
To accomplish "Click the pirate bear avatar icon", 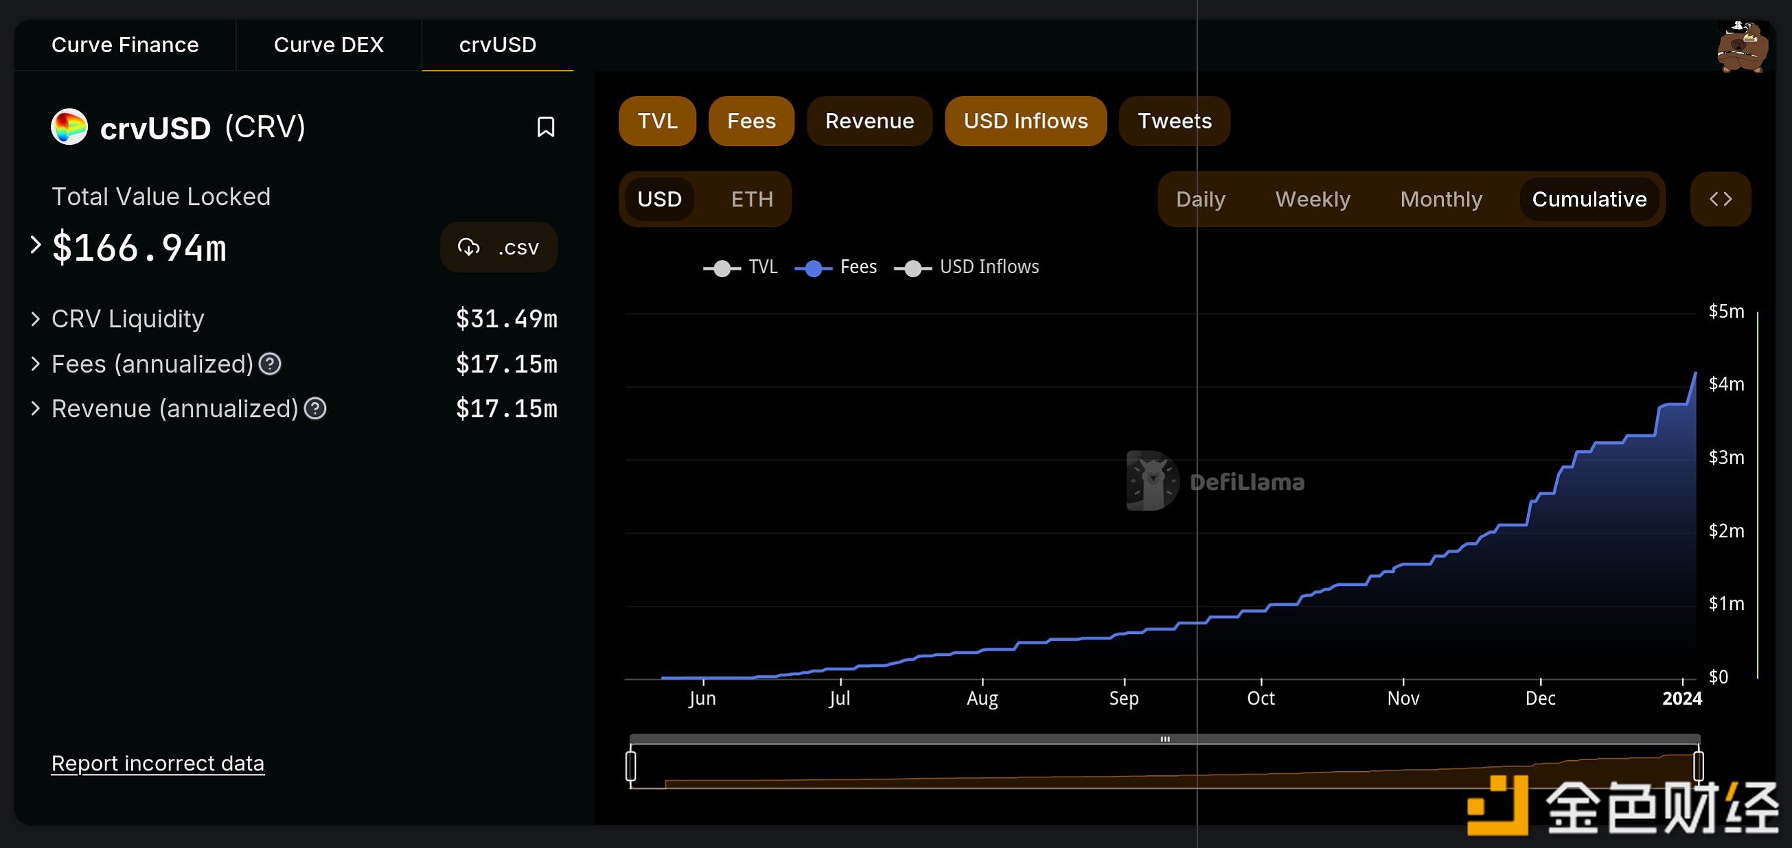I will coord(1742,47).
